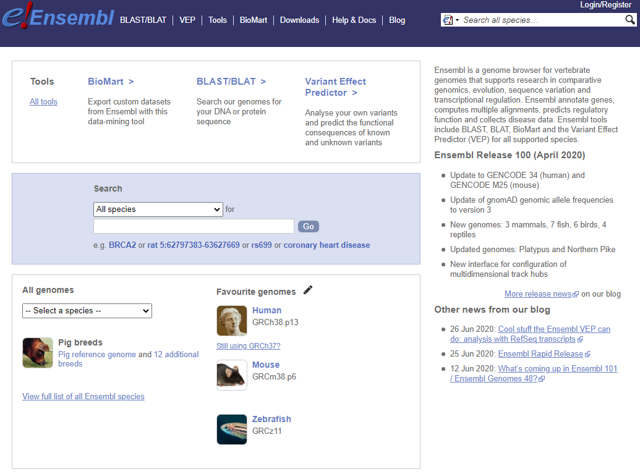Click the BRCA2 example search link
Screen dimensions: 640x474
pos(122,245)
